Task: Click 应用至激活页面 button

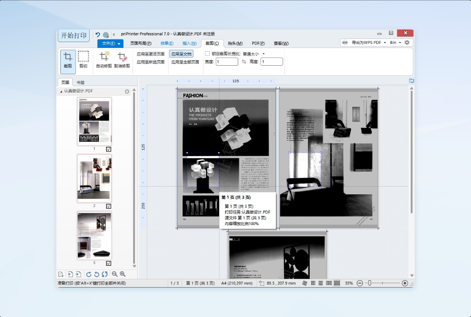Action: click(x=150, y=54)
